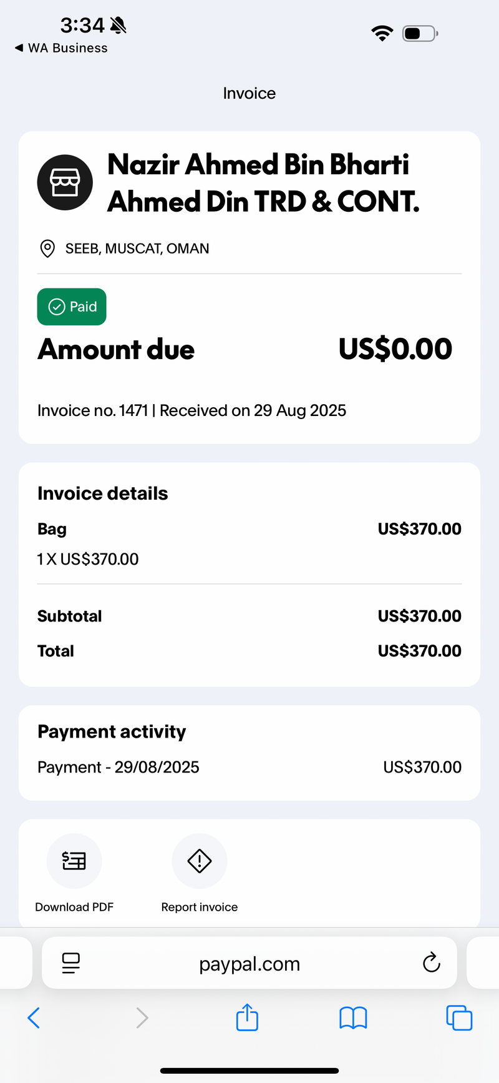Tap the paypal.com address bar
Screen dimensions: 499x1083
[x=249, y=963]
